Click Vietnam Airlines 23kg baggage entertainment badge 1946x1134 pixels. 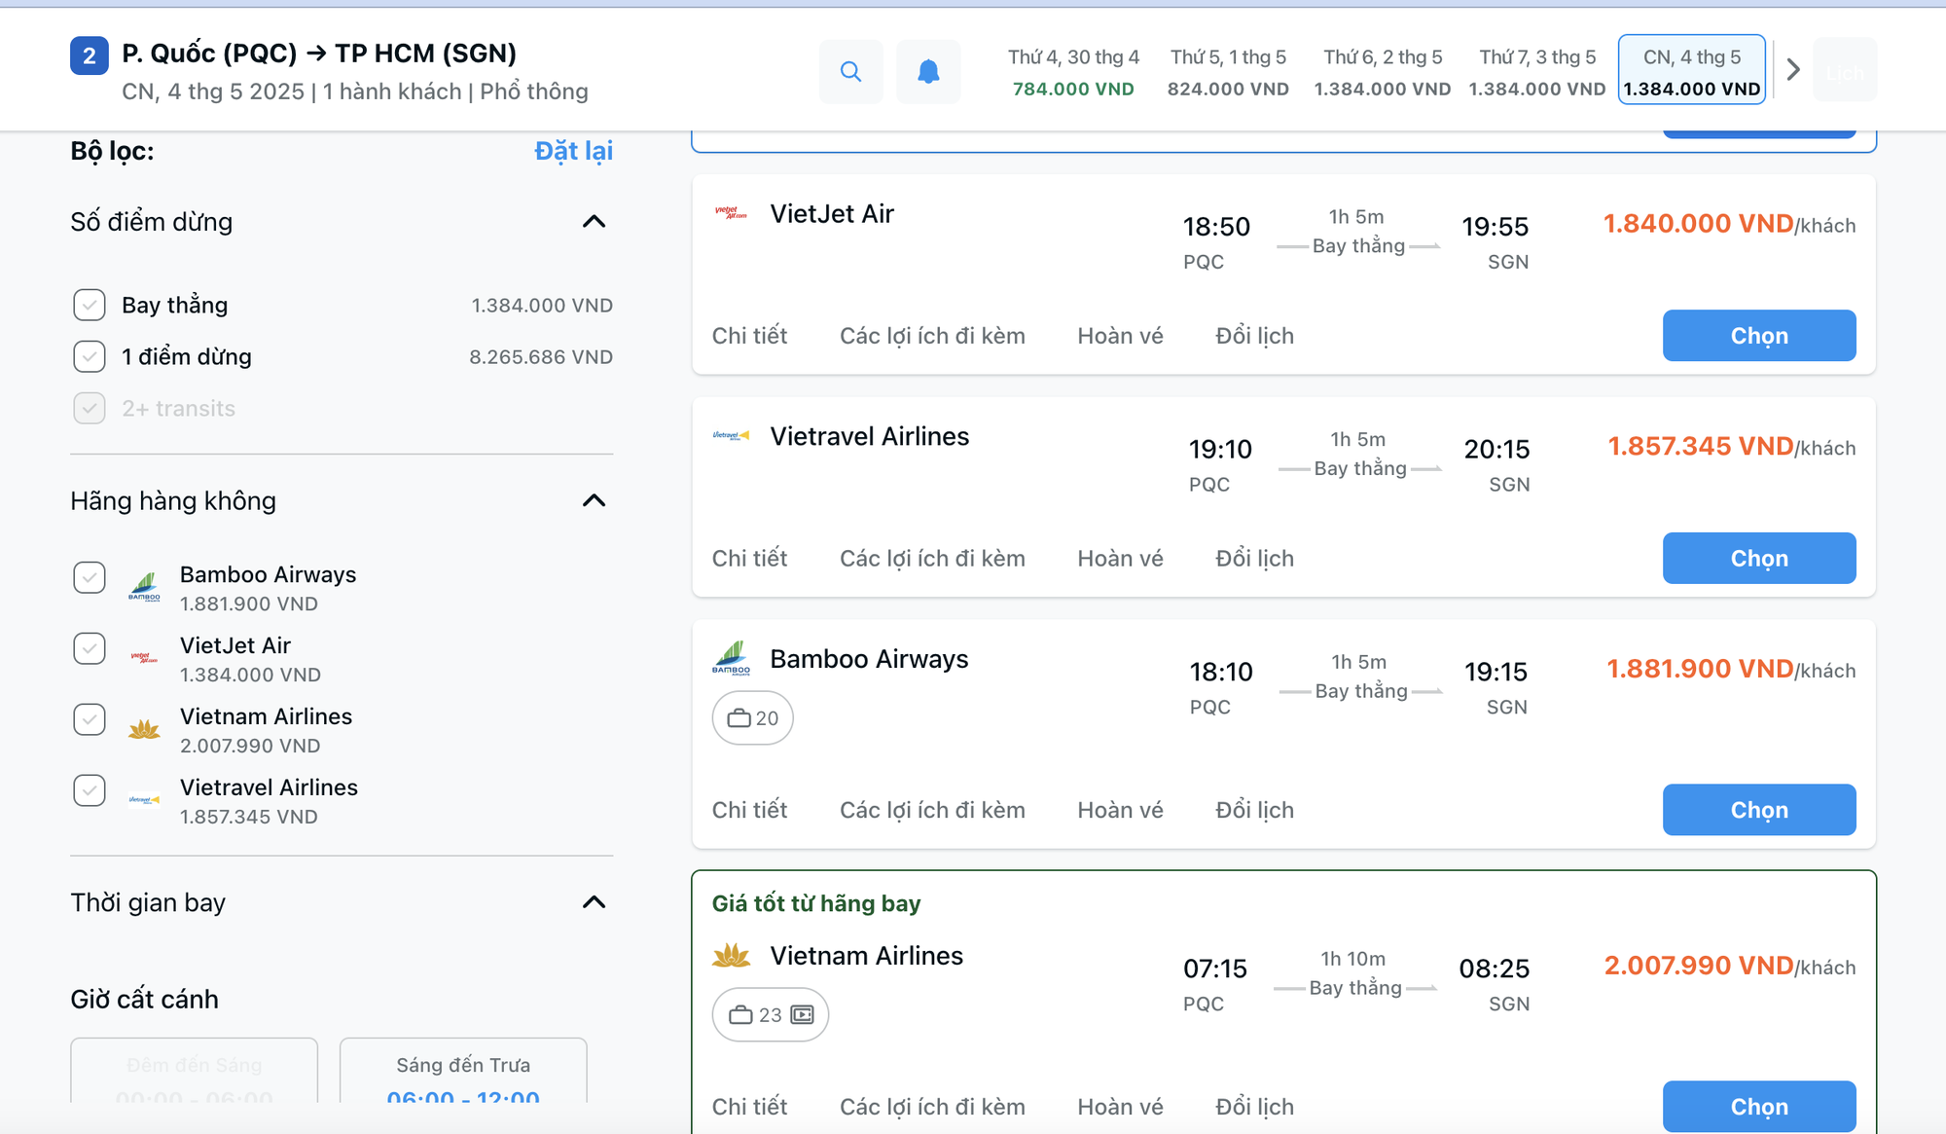pyautogui.click(x=770, y=1015)
